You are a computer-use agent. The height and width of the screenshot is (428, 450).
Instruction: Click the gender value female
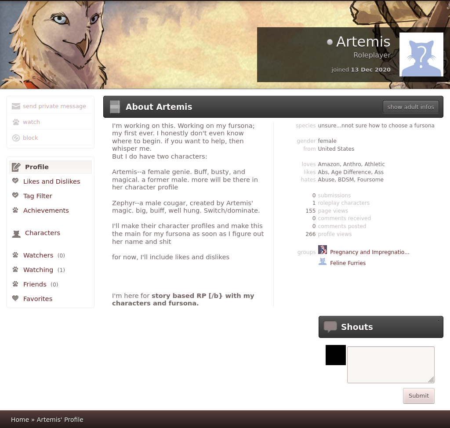pyautogui.click(x=327, y=141)
